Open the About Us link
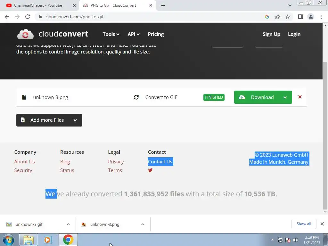This screenshot has width=328, height=246. point(24,162)
